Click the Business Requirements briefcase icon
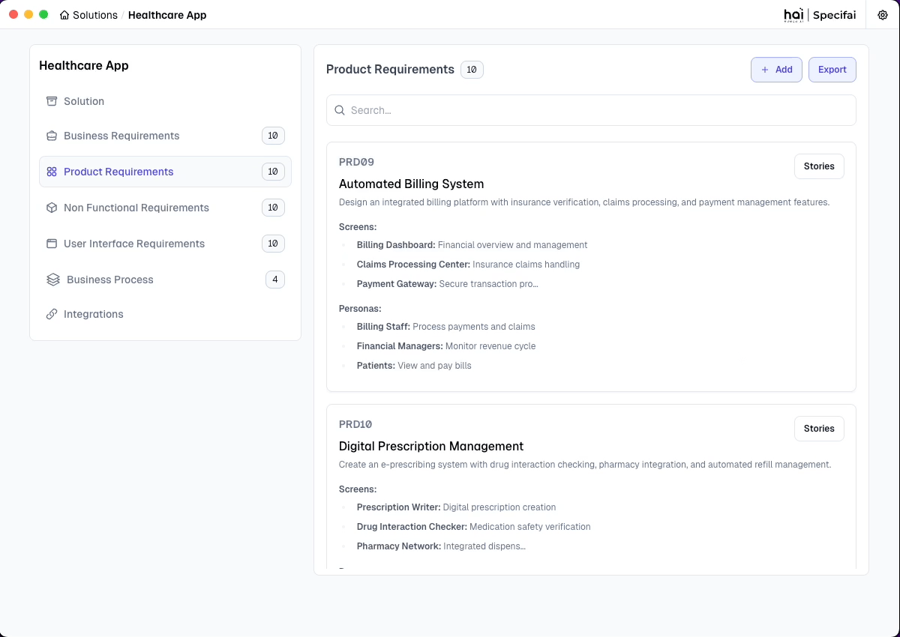The image size is (900, 637). point(52,136)
